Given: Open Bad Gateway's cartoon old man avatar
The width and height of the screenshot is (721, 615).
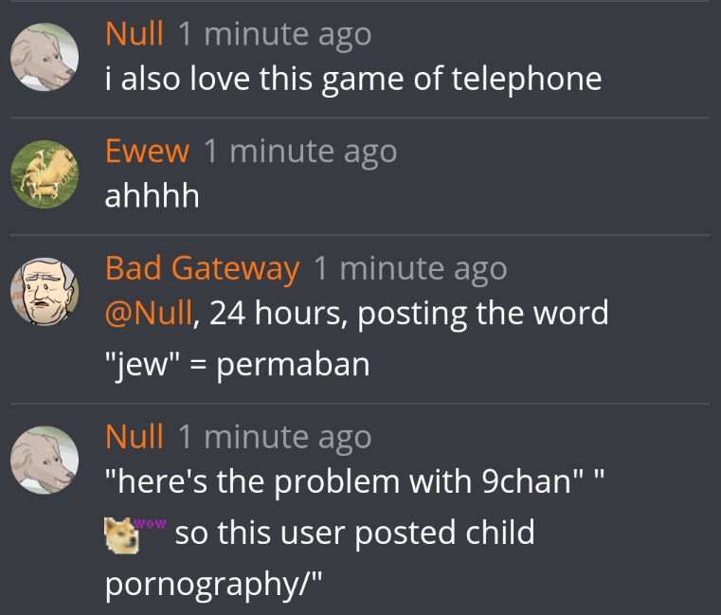Looking at the screenshot, I should [x=45, y=292].
